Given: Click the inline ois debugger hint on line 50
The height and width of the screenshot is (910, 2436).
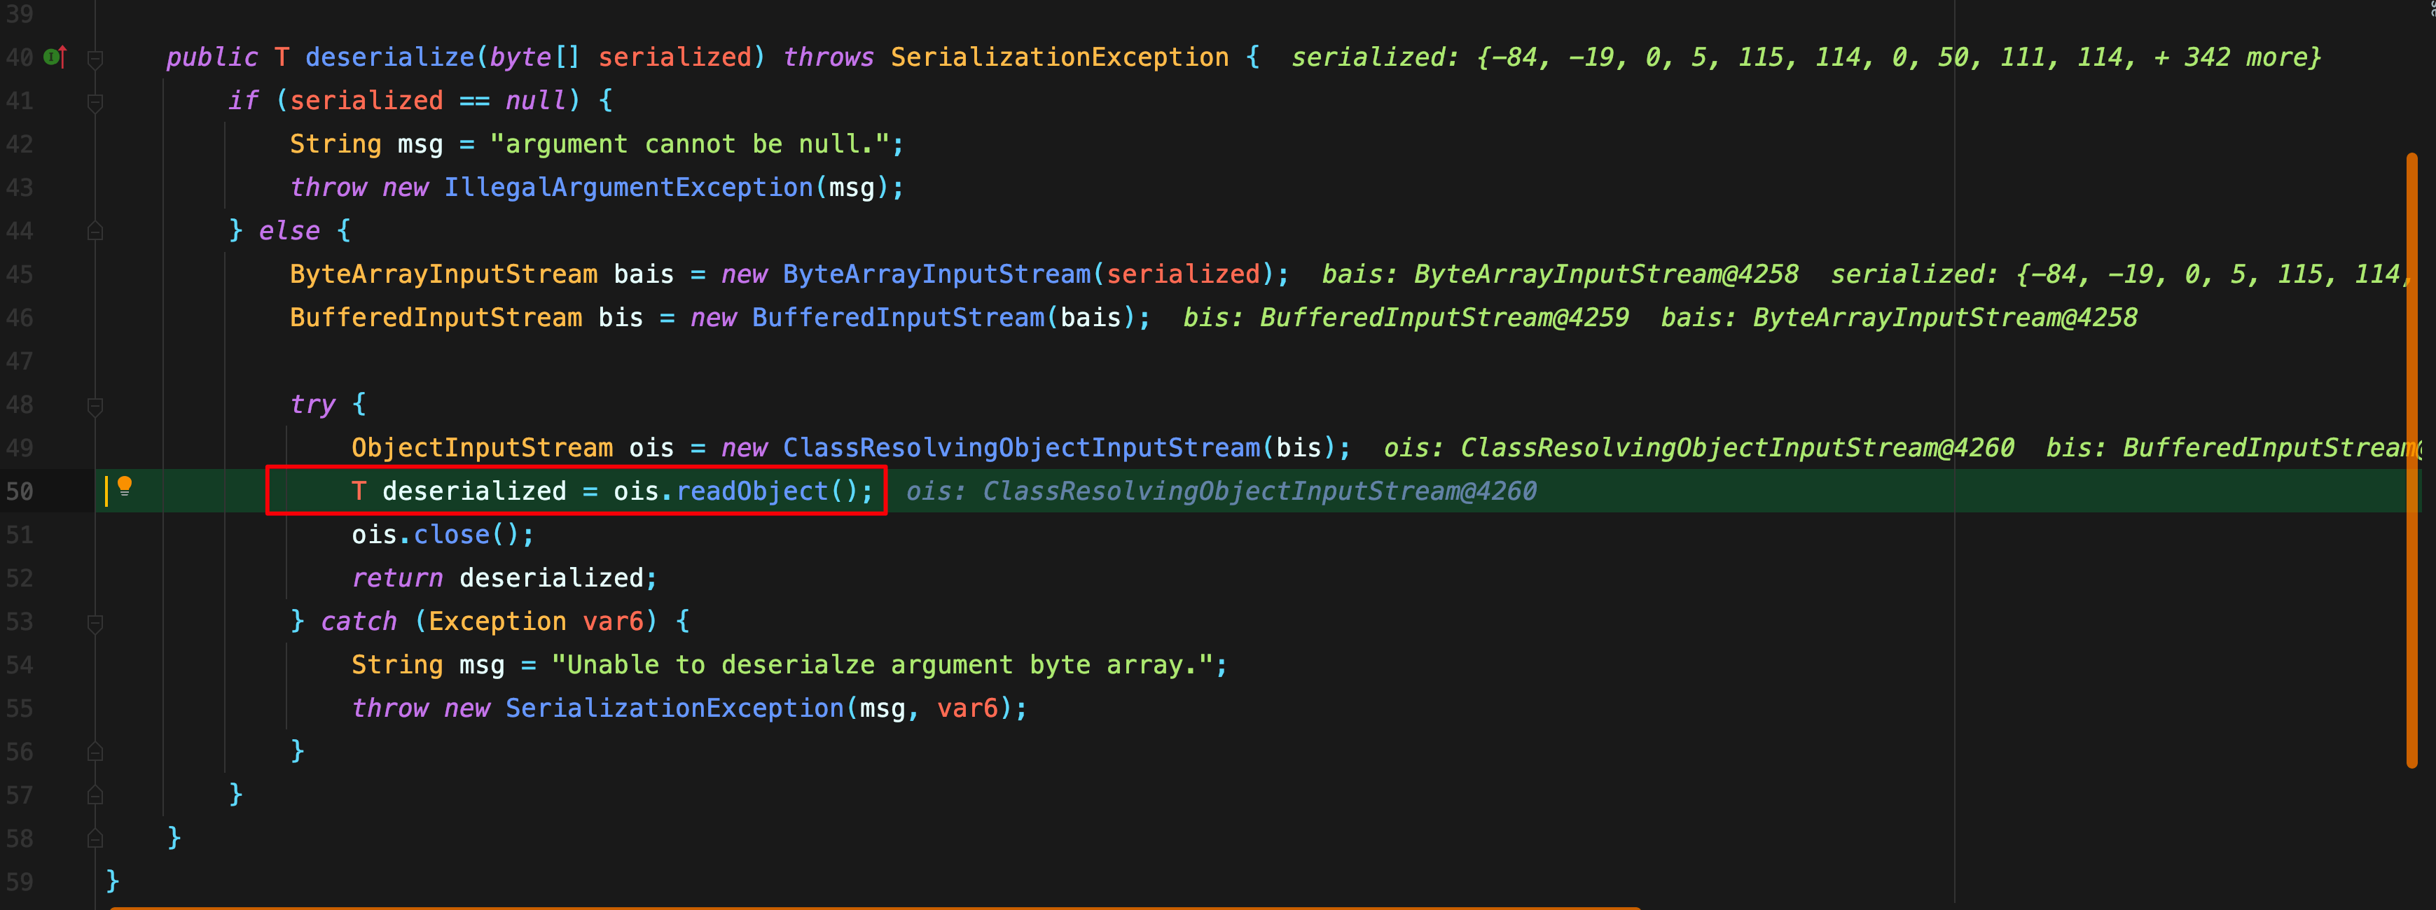Looking at the screenshot, I should 1220,491.
